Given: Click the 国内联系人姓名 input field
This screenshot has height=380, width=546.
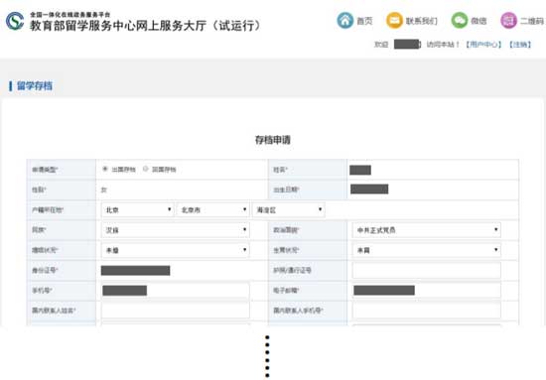Looking at the screenshot, I should tap(175, 311).
